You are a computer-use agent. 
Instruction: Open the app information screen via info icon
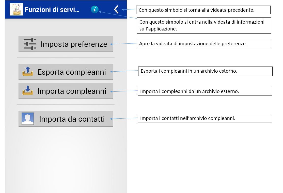tap(95, 10)
